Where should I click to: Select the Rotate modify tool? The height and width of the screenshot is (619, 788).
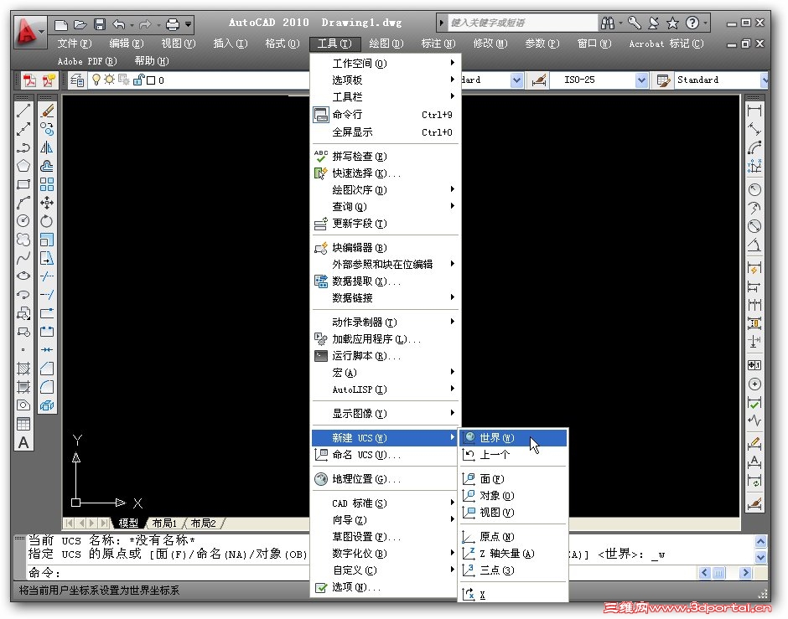point(47,221)
